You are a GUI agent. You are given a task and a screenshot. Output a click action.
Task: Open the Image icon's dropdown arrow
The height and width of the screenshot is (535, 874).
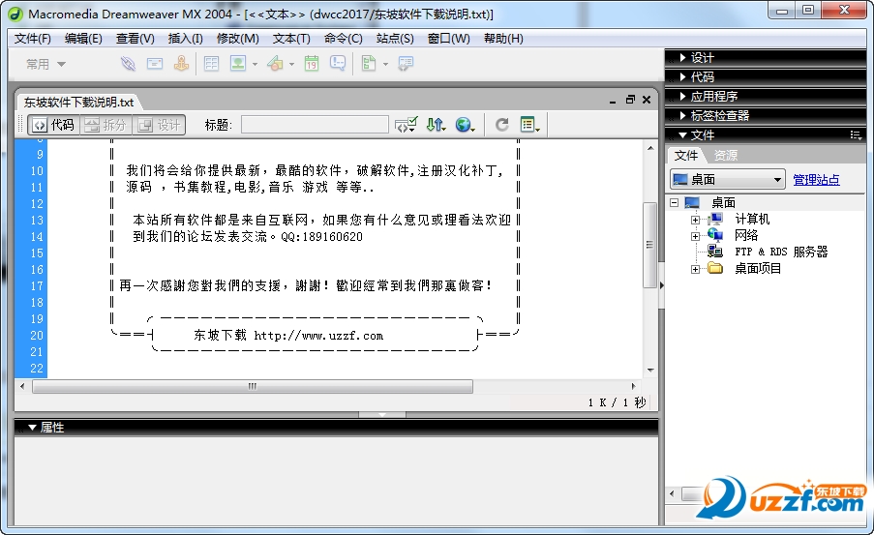pos(255,64)
